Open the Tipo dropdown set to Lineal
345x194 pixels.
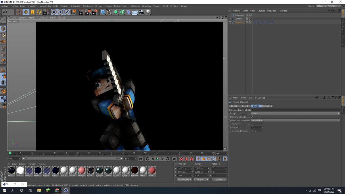tap(296, 114)
